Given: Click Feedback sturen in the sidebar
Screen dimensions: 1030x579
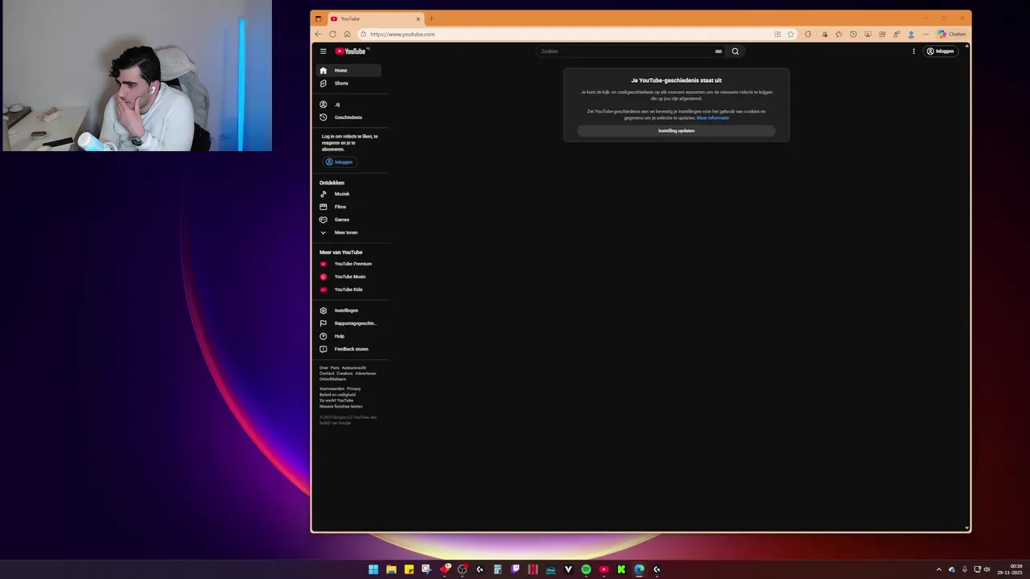Looking at the screenshot, I should [x=348, y=349].
